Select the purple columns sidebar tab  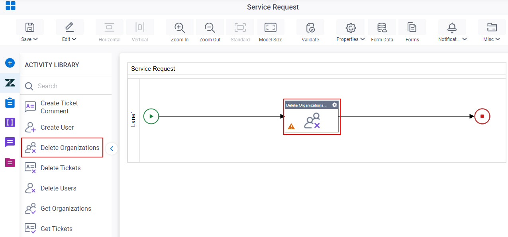(x=10, y=122)
